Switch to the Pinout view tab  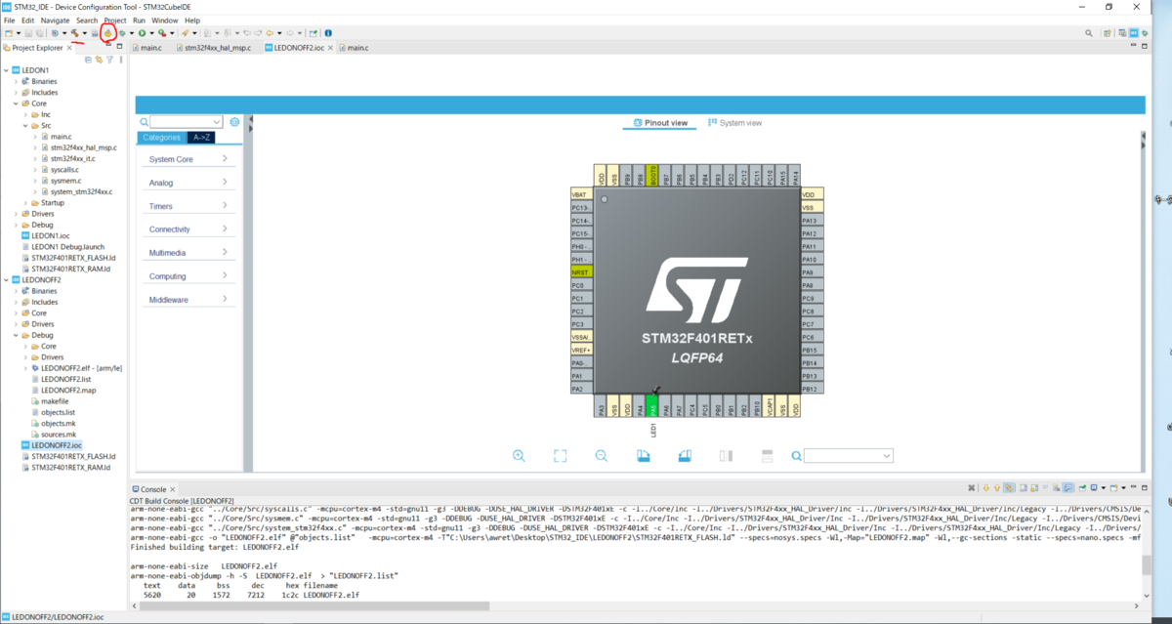click(661, 123)
